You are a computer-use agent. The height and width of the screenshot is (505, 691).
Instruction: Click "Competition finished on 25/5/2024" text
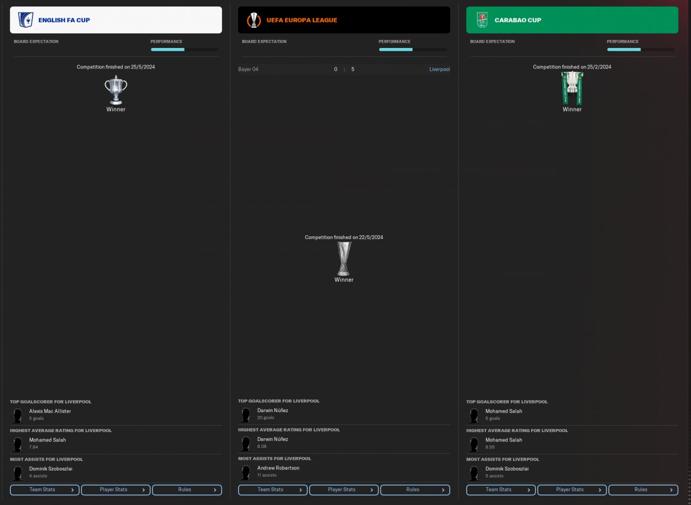(116, 67)
